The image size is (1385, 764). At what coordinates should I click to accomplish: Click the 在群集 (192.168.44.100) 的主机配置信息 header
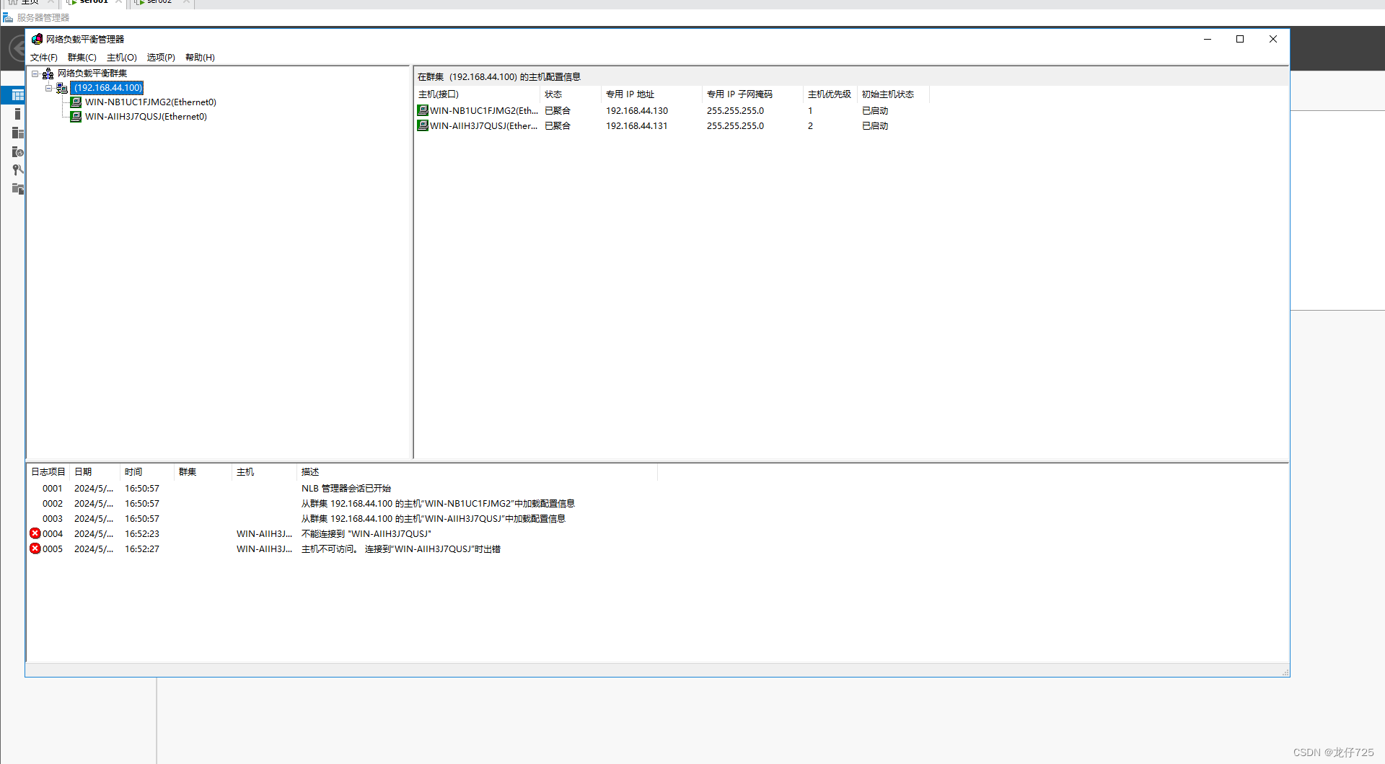499,77
